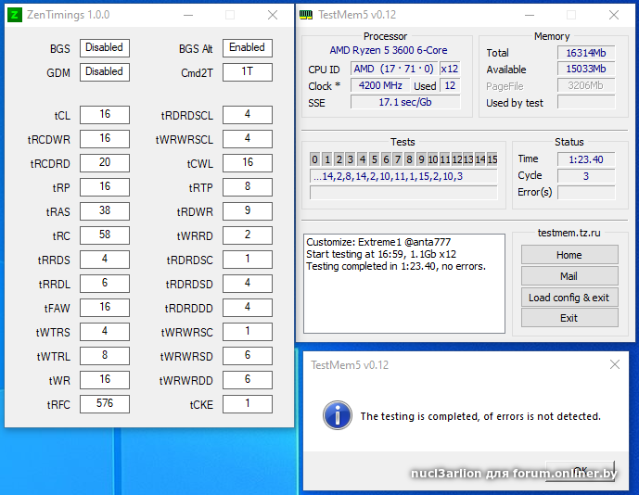639x495 pixels.
Task: Click the tWR value field
Action: (105, 380)
